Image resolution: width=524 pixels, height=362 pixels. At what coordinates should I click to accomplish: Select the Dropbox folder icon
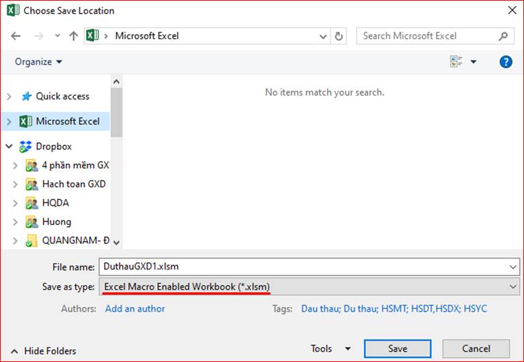26,146
